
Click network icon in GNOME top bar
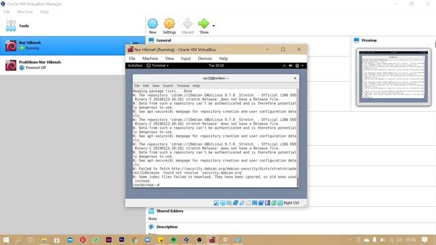pos(284,66)
